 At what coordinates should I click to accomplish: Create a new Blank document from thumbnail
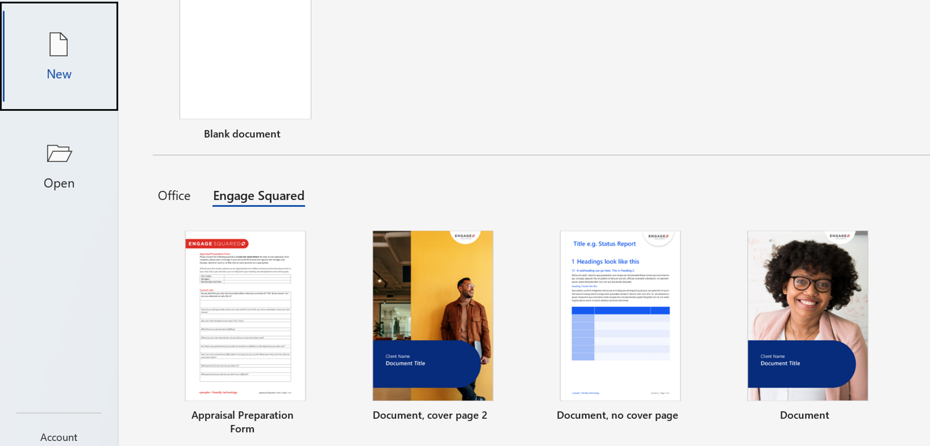[x=245, y=58]
